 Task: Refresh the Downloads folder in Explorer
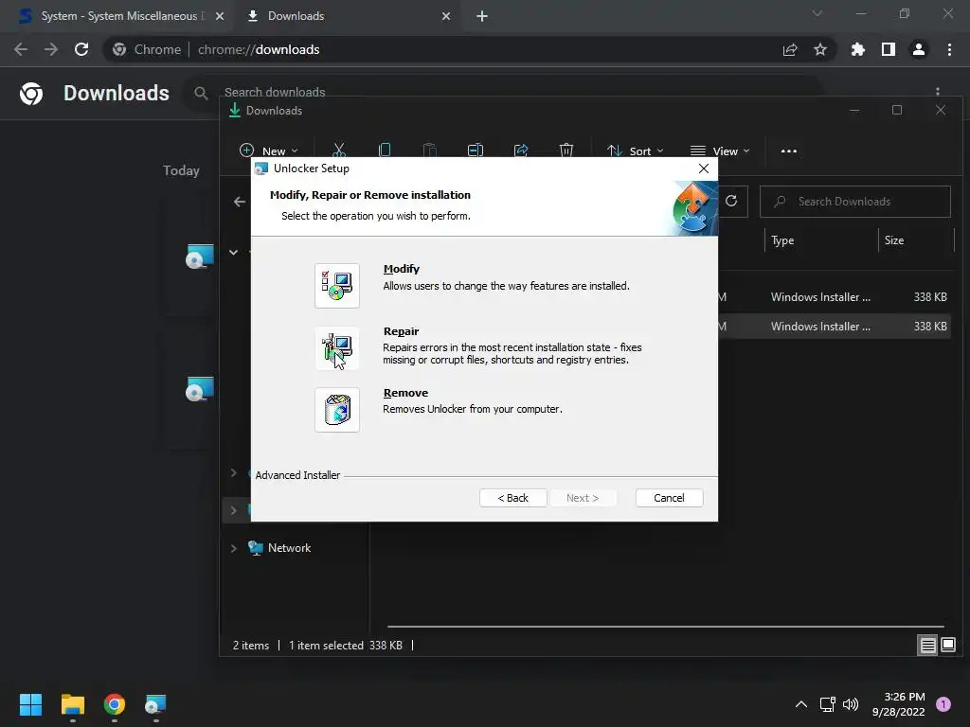coord(731,201)
